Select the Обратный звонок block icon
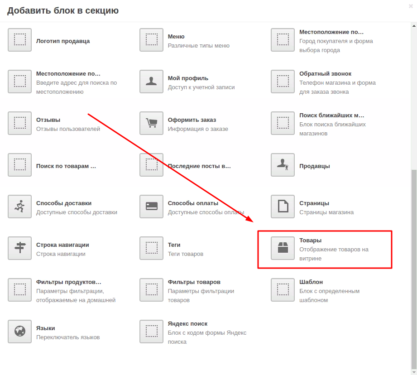Viewport: 417px width, 375px height. [283, 82]
